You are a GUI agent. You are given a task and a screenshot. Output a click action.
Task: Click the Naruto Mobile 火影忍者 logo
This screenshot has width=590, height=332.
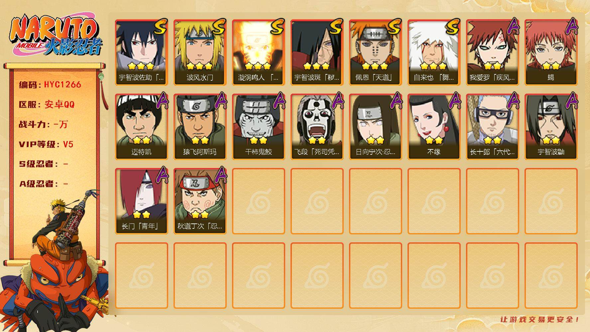pos(56,36)
